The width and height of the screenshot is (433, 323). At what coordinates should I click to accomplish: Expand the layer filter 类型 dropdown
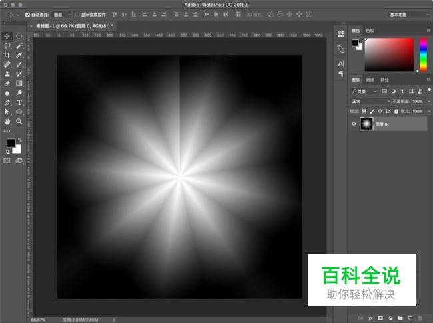click(x=365, y=90)
